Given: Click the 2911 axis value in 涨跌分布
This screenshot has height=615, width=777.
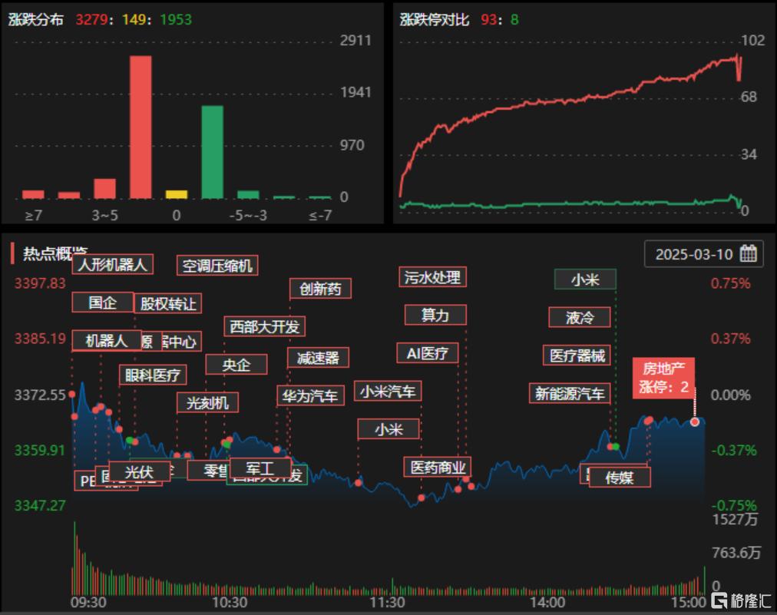Looking at the screenshot, I should coord(355,40).
